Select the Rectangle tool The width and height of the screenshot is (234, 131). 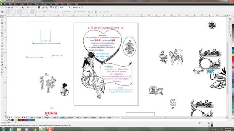click(x=2, y=36)
